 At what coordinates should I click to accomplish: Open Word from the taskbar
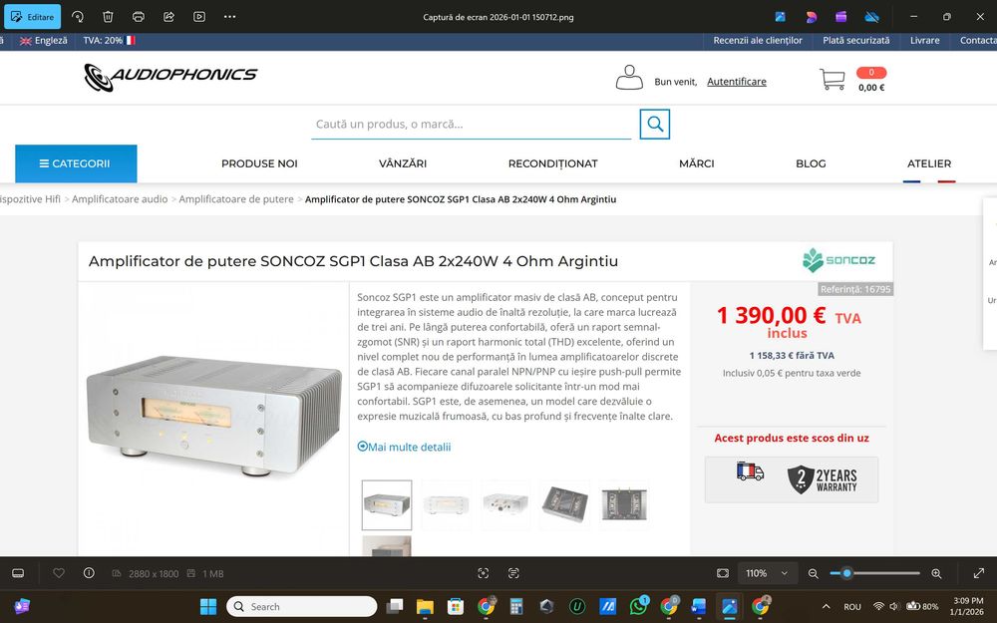[699, 606]
